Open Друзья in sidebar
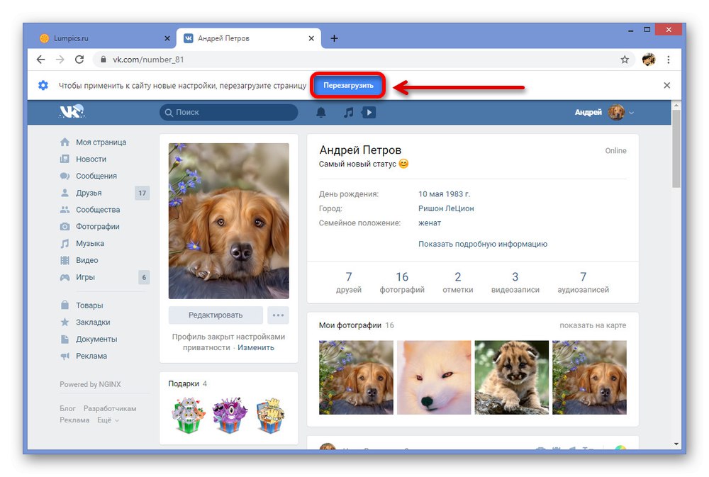The width and height of the screenshot is (709, 477). [x=89, y=193]
